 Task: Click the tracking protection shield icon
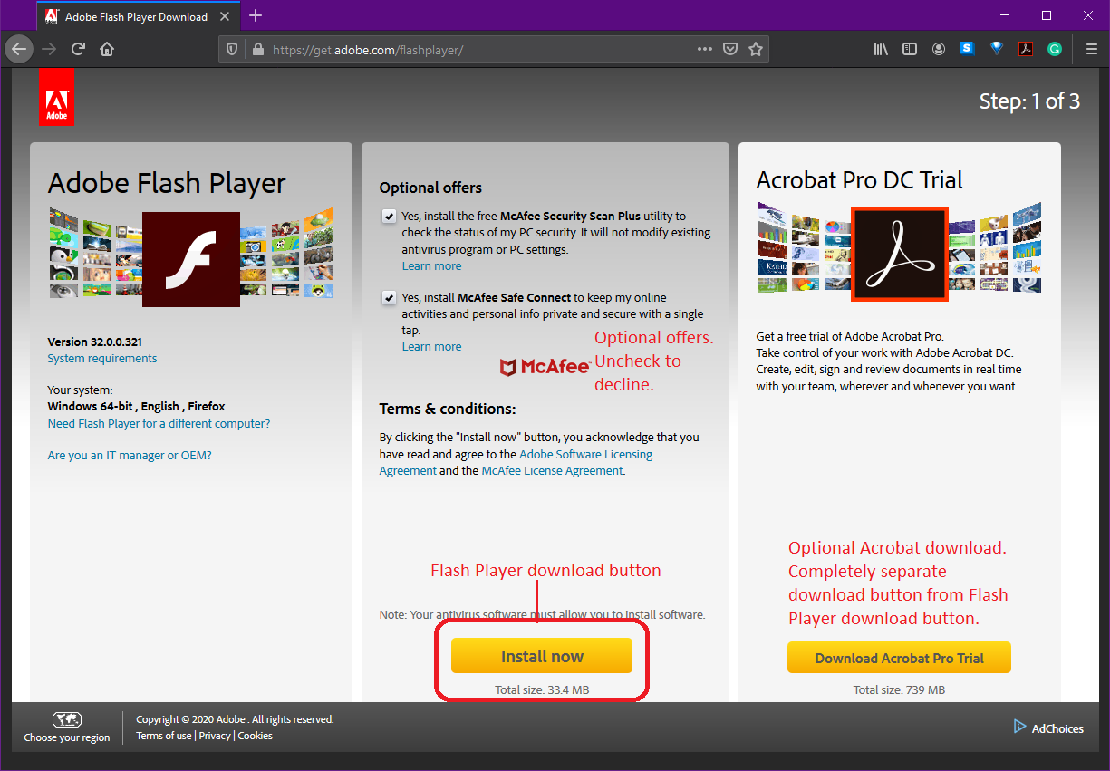231,49
